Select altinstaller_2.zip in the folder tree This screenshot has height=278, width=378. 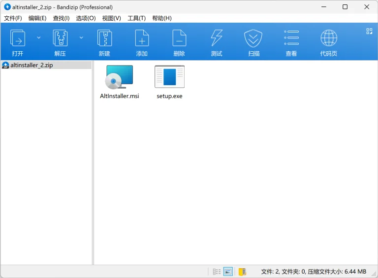coord(46,65)
